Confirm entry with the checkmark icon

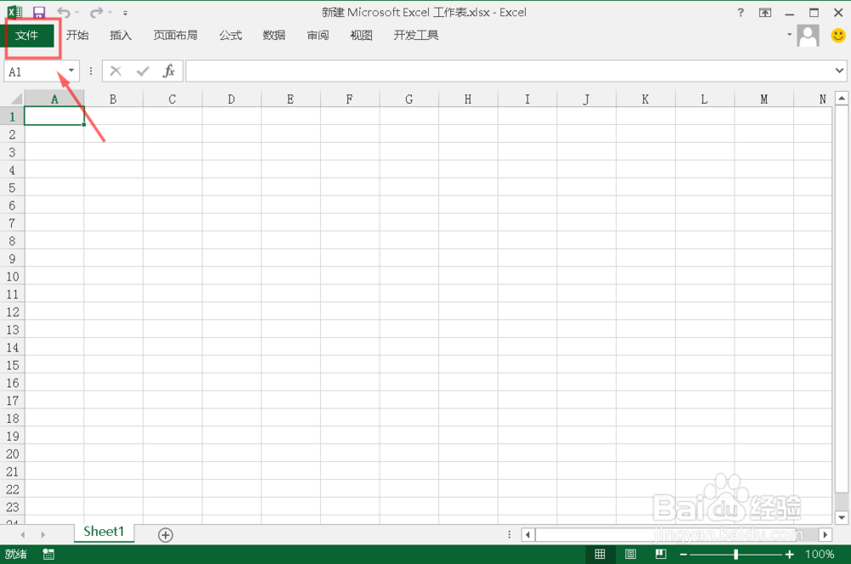143,71
